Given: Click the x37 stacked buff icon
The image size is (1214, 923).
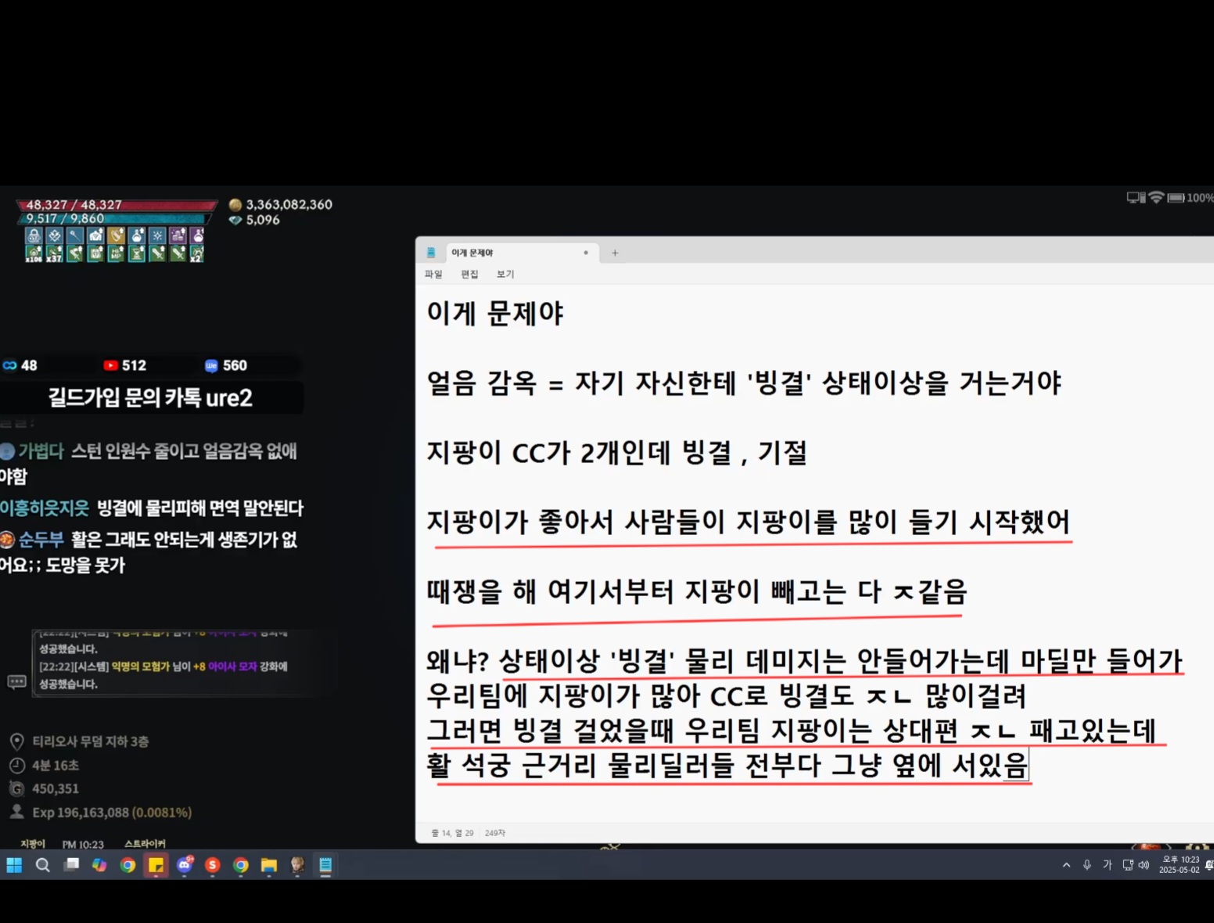Looking at the screenshot, I should (54, 253).
